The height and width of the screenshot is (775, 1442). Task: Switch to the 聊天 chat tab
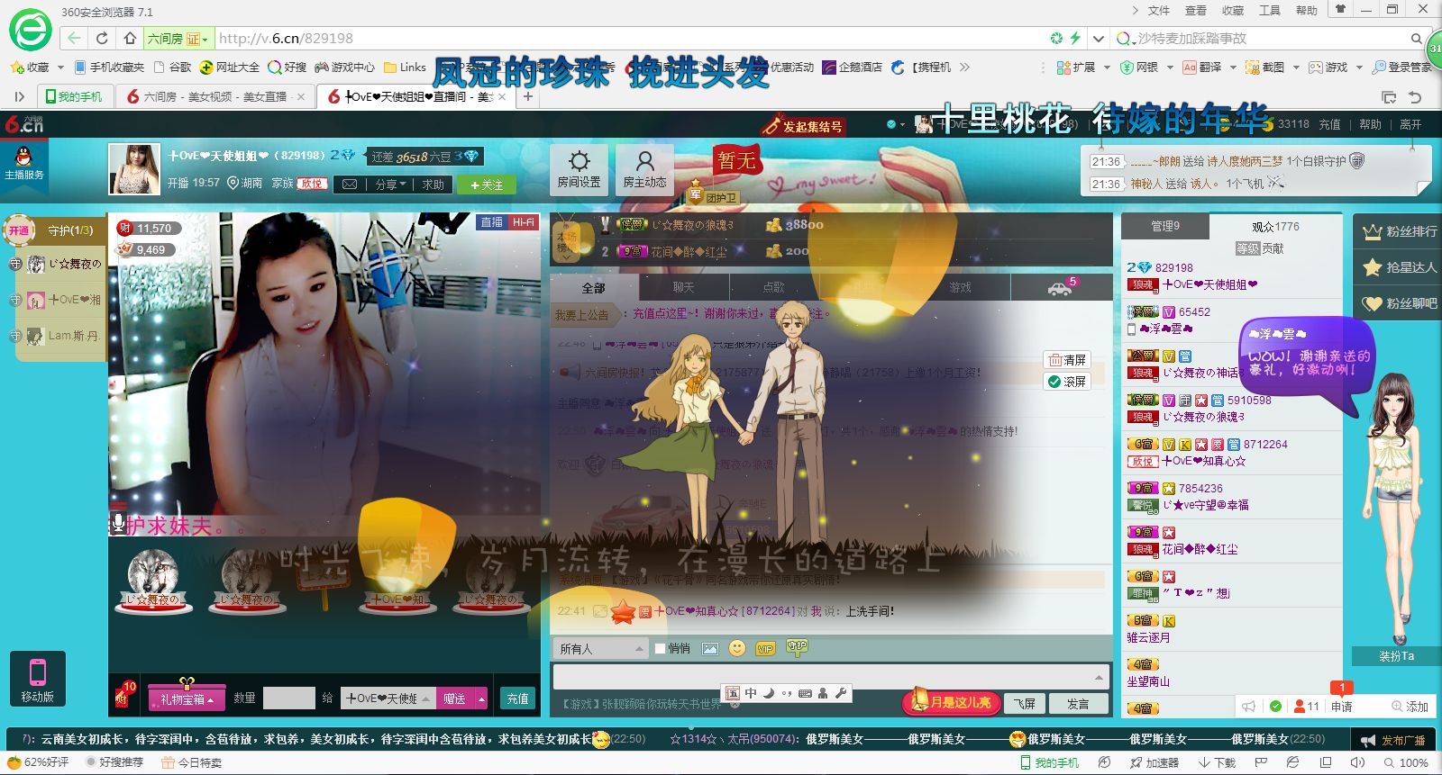[684, 287]
